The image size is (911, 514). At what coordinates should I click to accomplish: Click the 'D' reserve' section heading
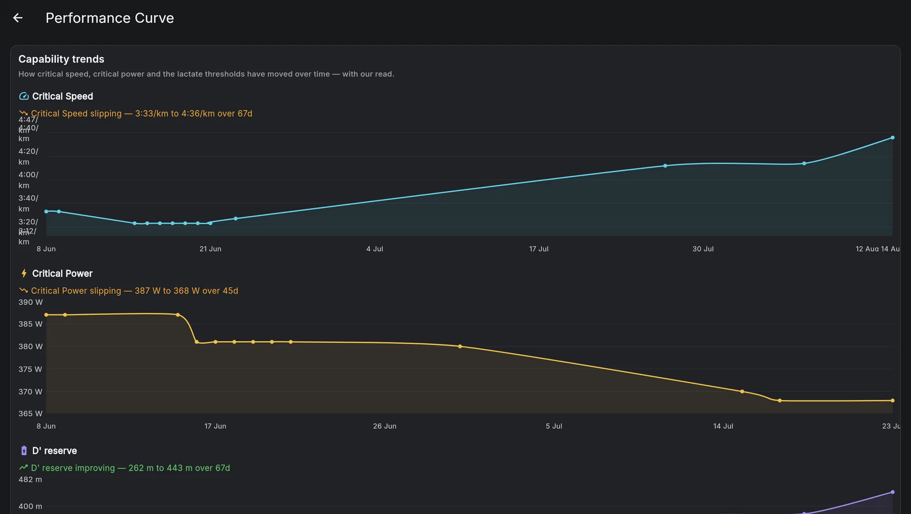55,451
